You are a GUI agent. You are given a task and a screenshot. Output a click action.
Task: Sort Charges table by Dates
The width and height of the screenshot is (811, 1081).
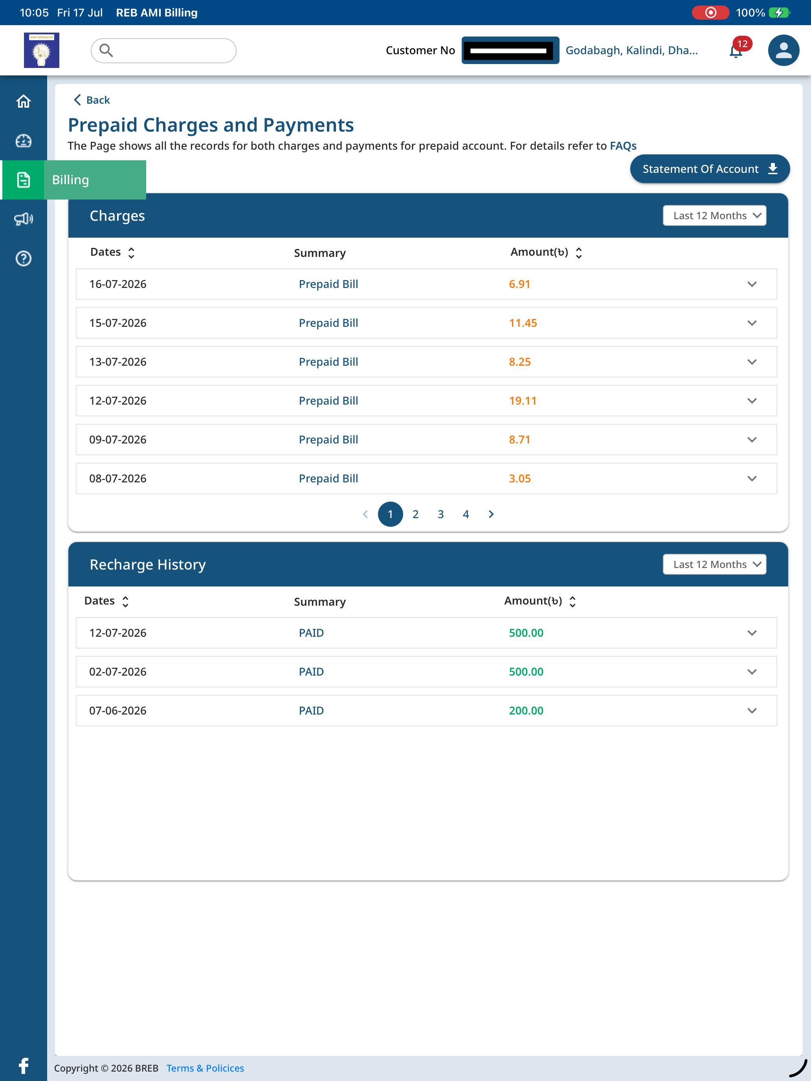pos(131,253)
